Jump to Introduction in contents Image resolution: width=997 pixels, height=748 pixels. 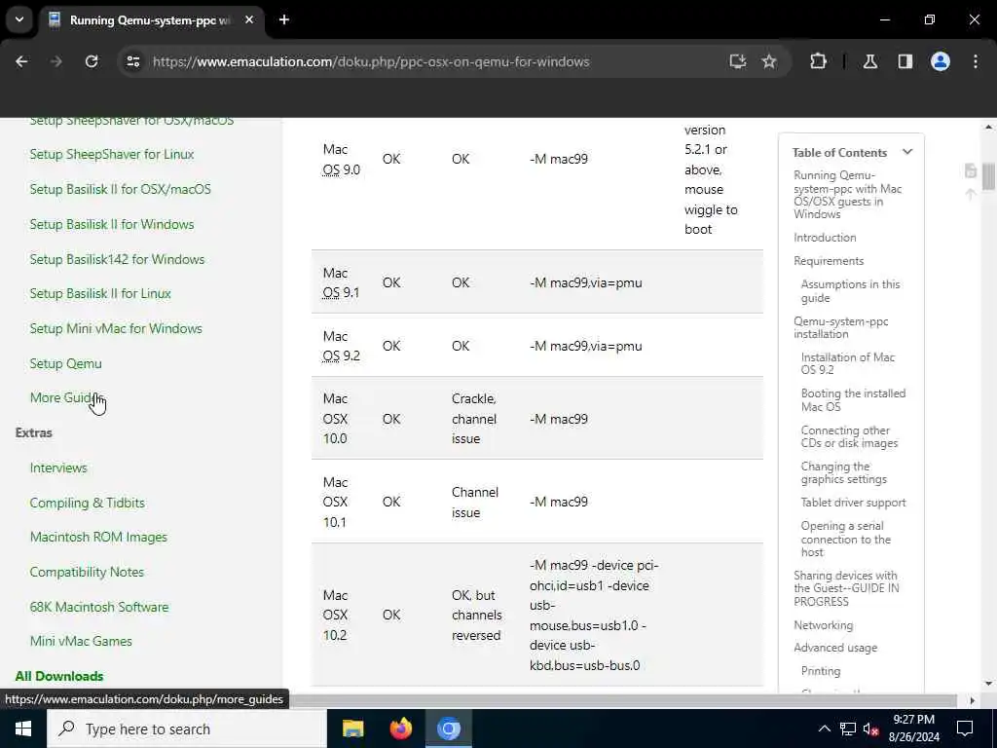(825, 238)
